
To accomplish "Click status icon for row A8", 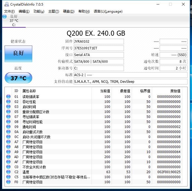I will (8, 147).
